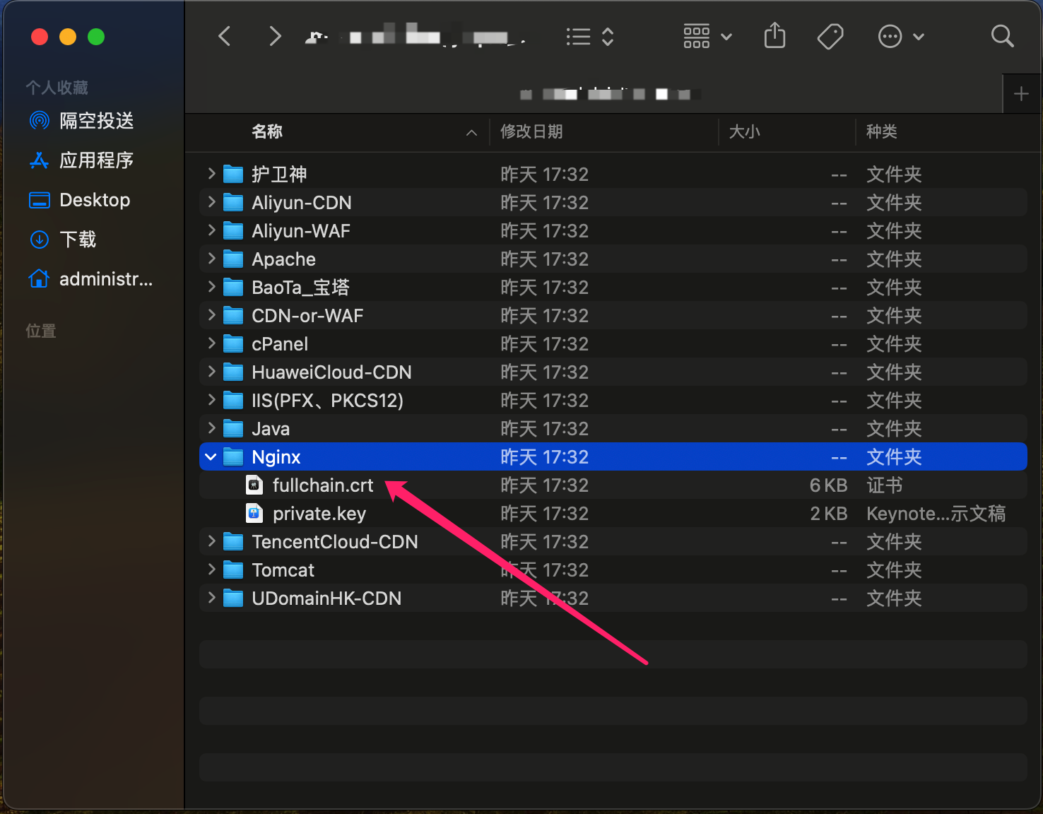The width and height of the screenshot is (1043, 814).
Task: Click the forward navigation arrow
Action: [x=275, y=36]
